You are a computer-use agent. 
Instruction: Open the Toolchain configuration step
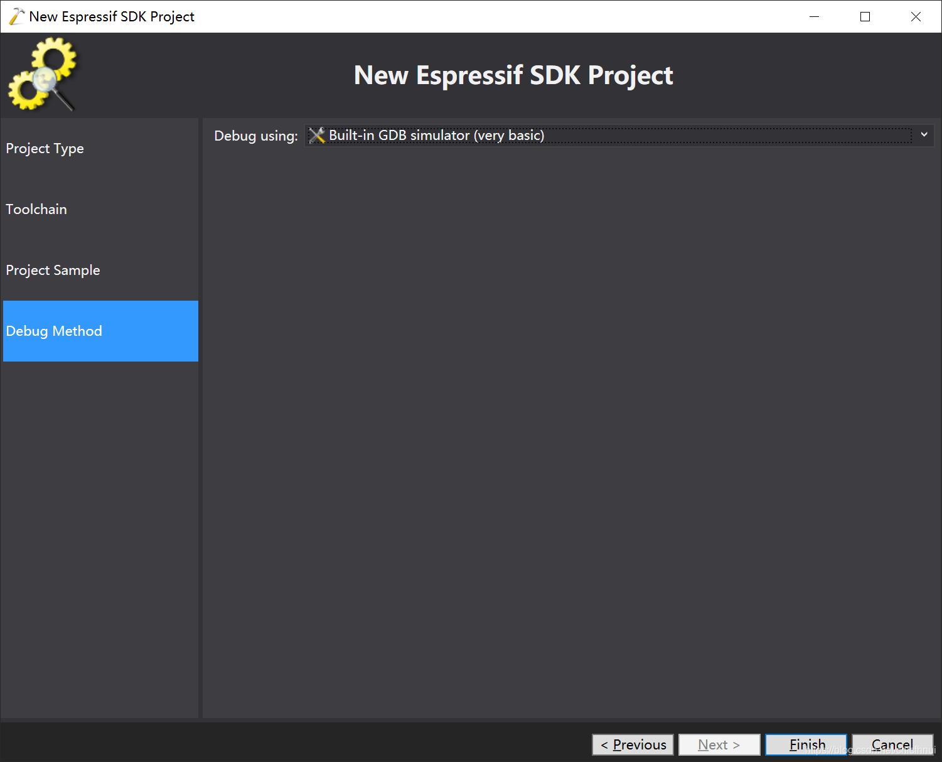pyautogui.click(x=36, y=209)
